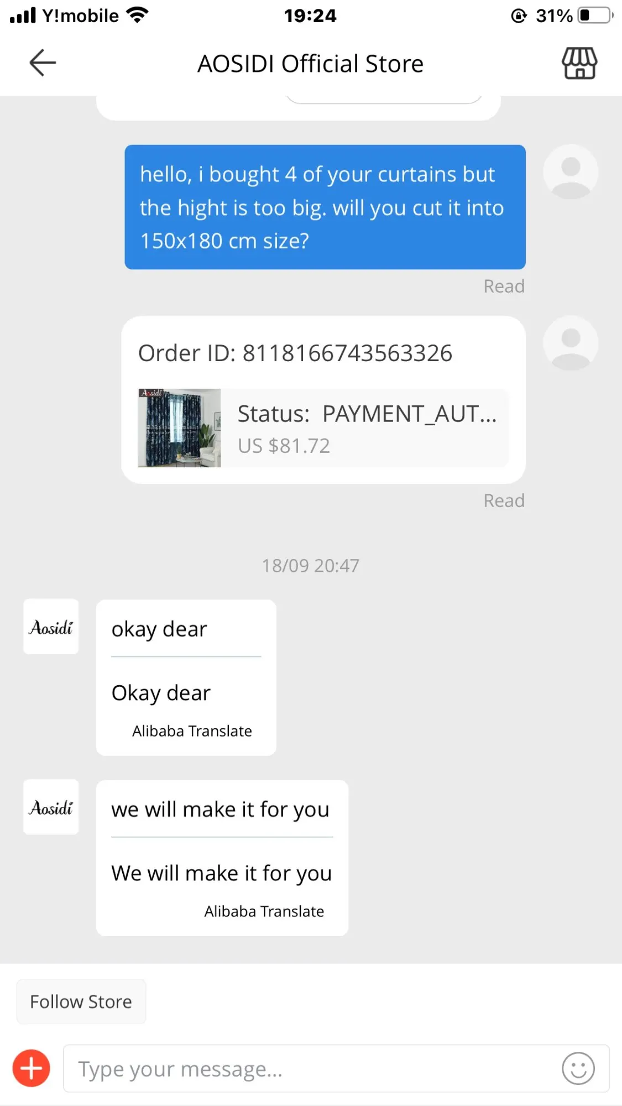Tap the "okay dear" reply bubble

(x=186, y=677)
